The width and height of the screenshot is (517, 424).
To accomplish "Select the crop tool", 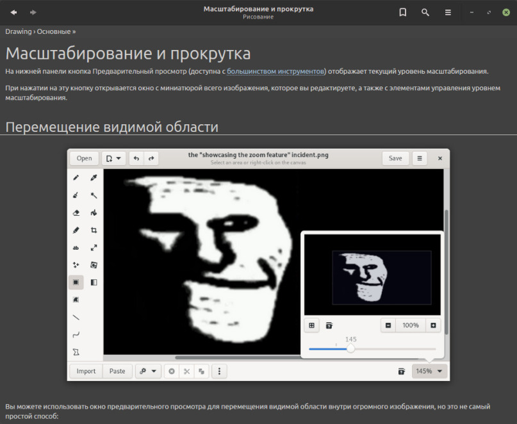I will point(94,230).
